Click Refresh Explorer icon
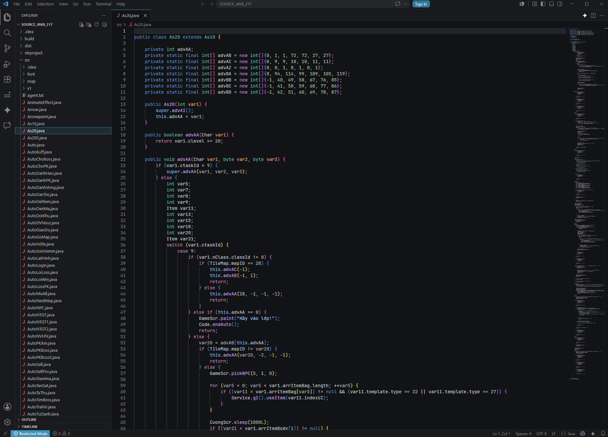 pos(96,24)
